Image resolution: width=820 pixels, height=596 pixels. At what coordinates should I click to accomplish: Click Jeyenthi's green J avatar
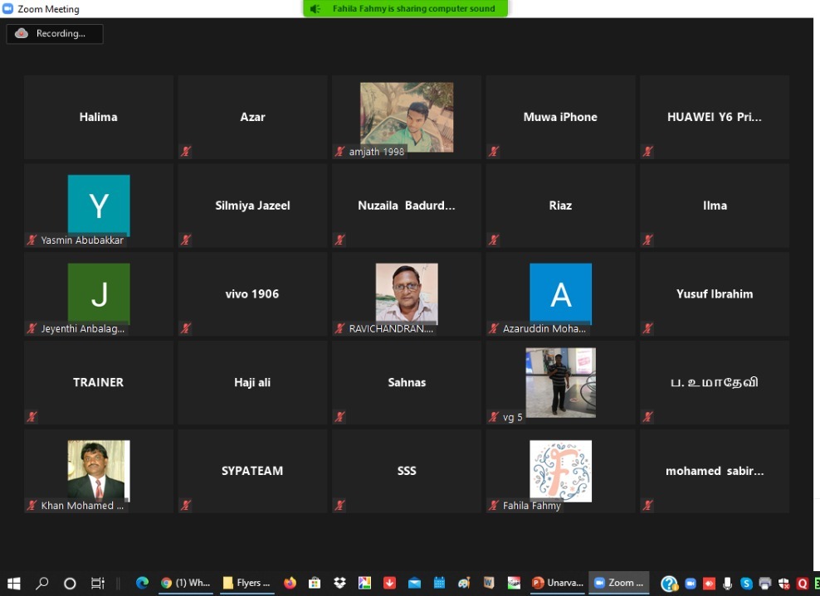99,293
